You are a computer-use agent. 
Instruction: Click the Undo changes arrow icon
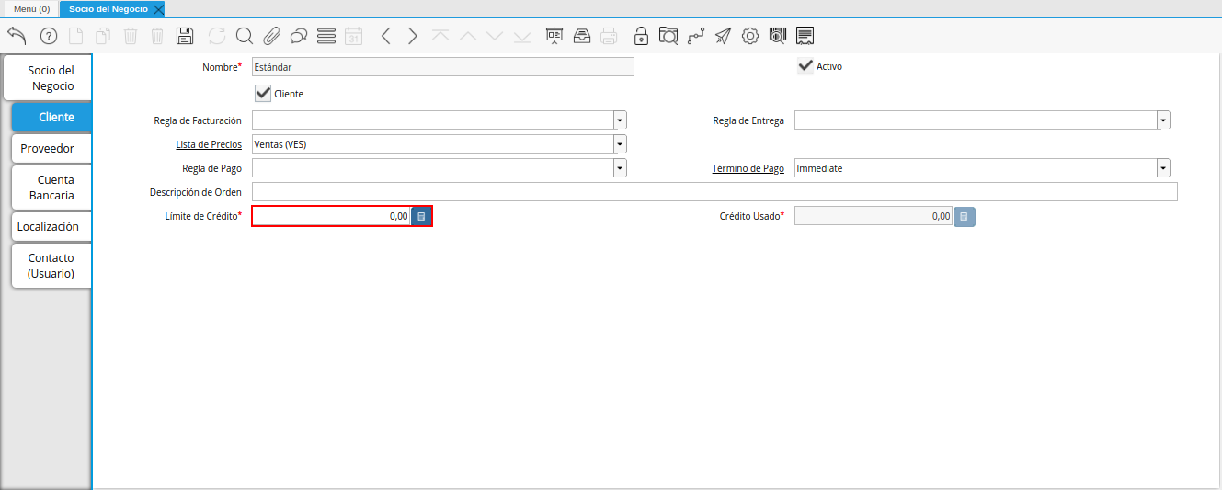click(x=17, y=36)
